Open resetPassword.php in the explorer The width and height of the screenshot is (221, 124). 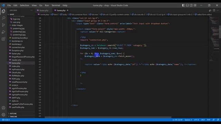(x=19, y=82)
